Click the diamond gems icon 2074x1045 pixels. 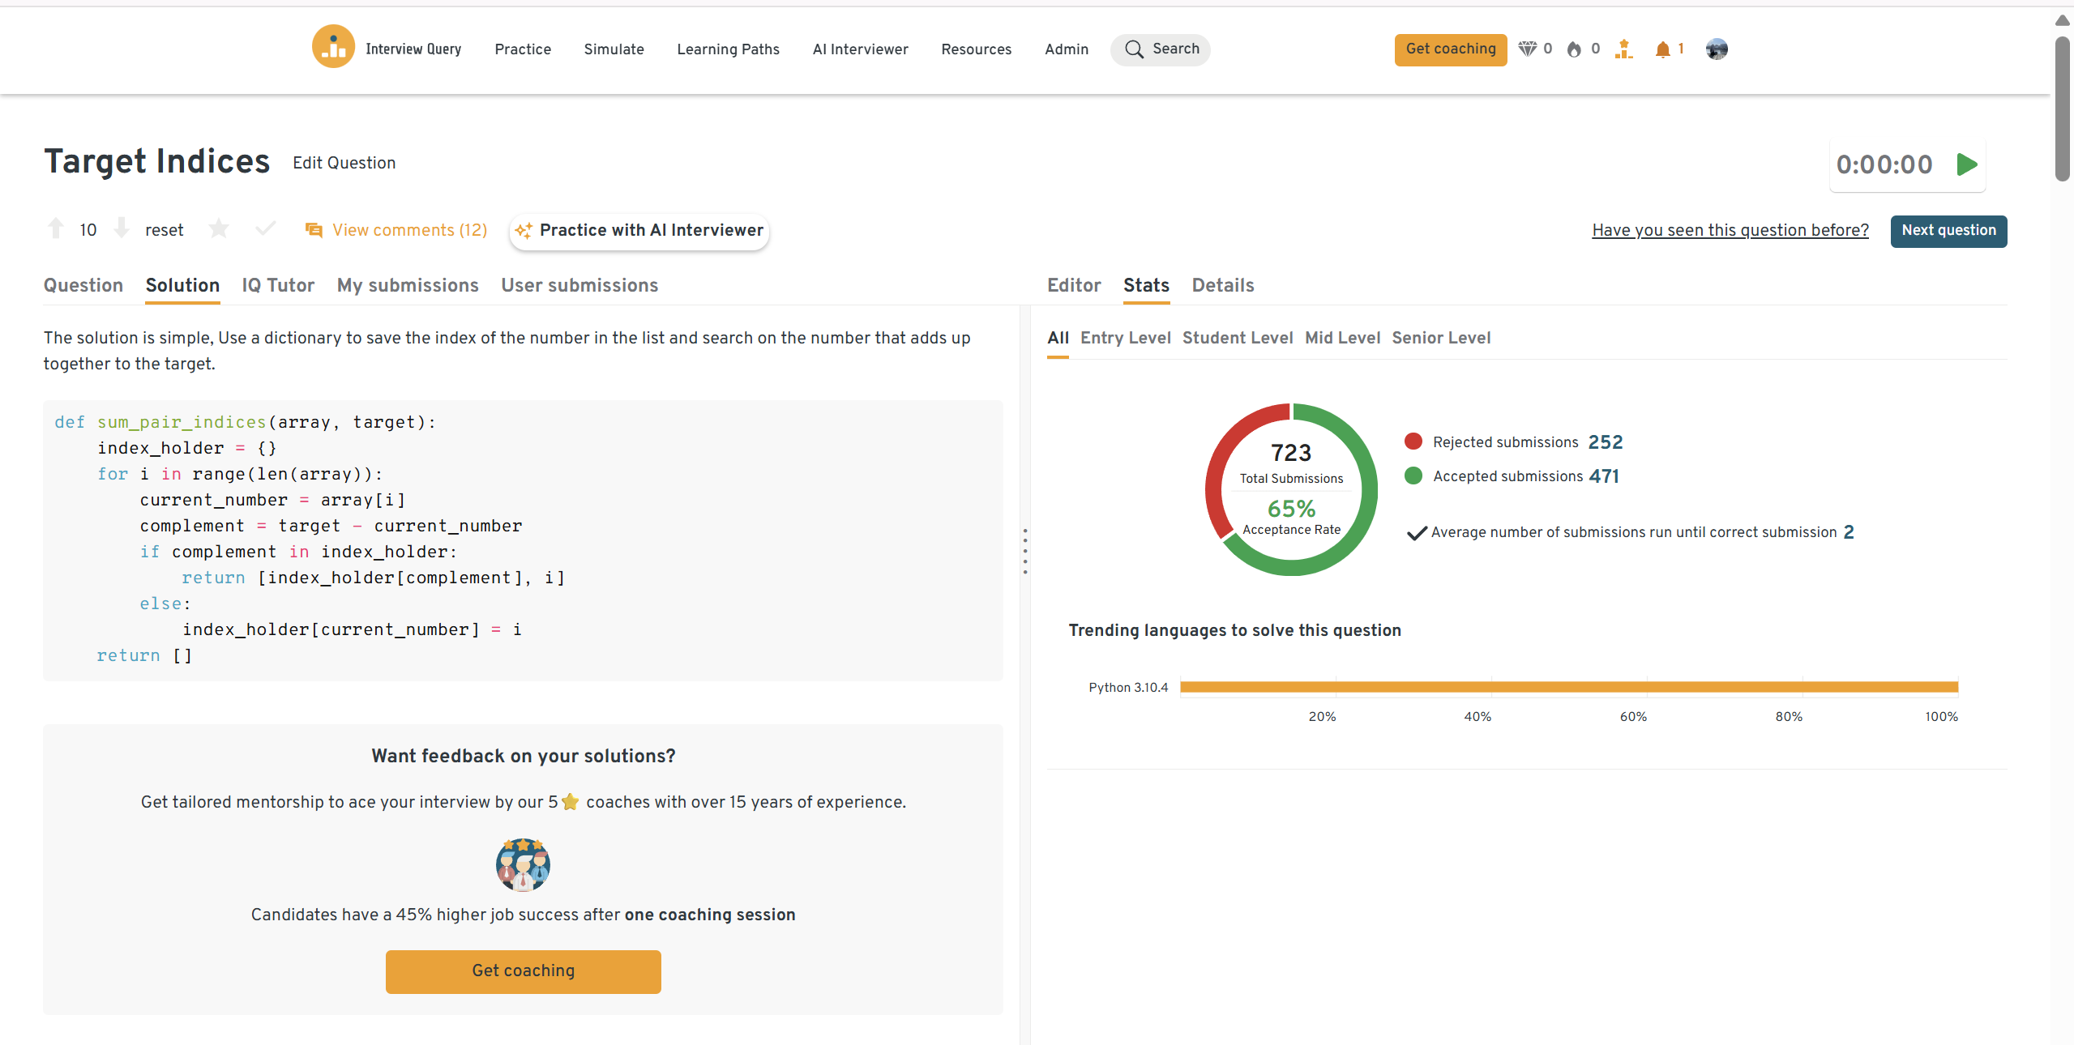tap(1527, 49)
